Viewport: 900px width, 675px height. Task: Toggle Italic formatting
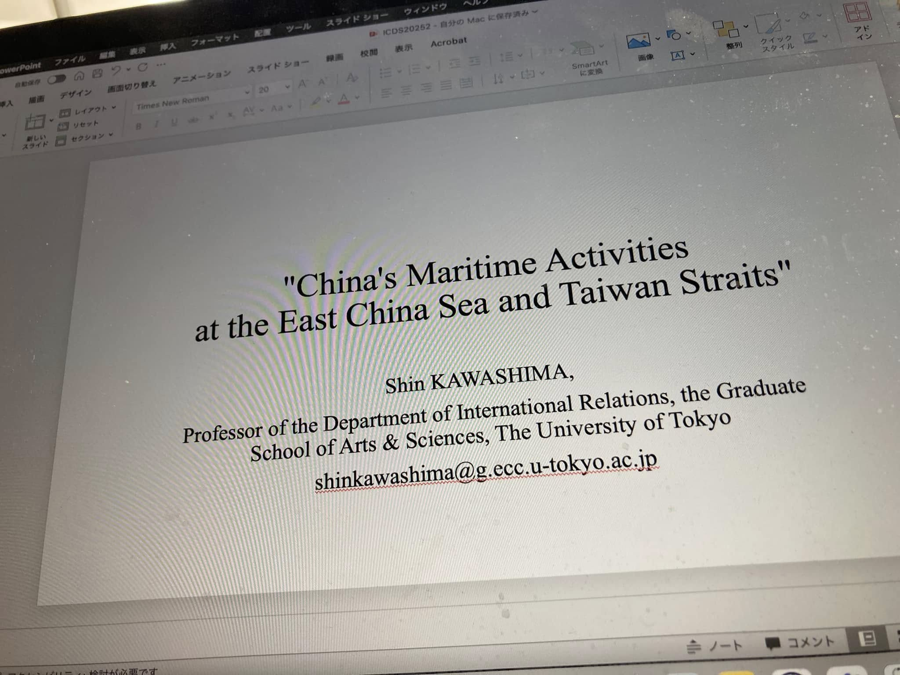(156, 124)
